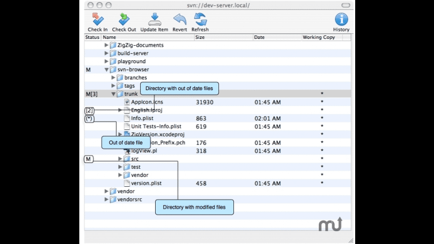Sort by the Date column header
434x244 pixels.
277,37
